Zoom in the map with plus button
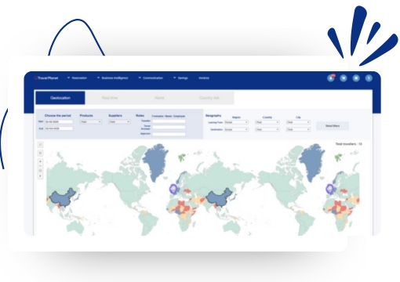The width and height of the screenshot is (400, 282). tap(40, 161)
